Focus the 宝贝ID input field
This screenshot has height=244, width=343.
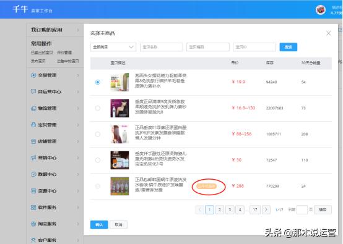254,47
